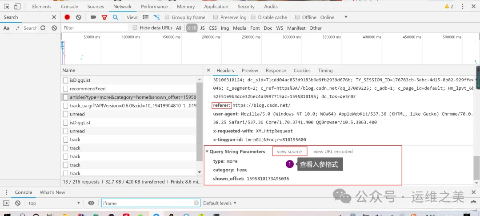
Task: Click the record network log button
Action: (67, 17)
